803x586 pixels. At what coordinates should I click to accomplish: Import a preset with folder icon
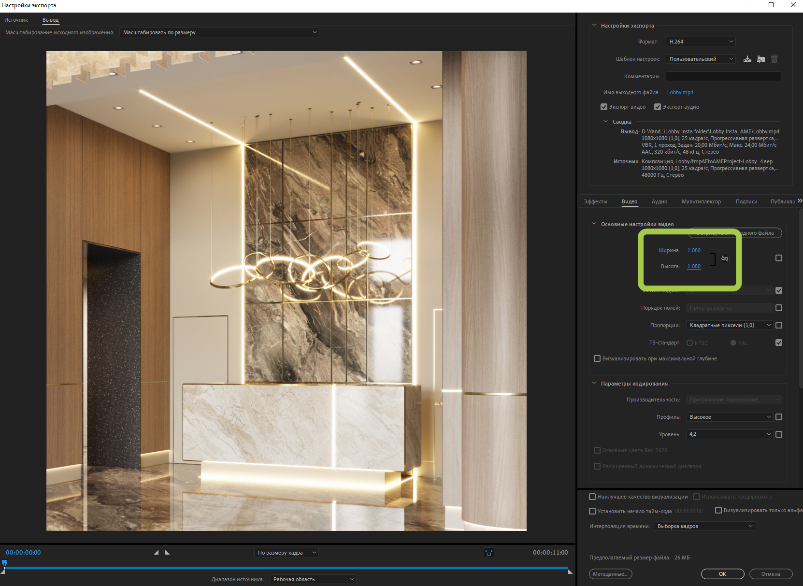pos(761,59)
